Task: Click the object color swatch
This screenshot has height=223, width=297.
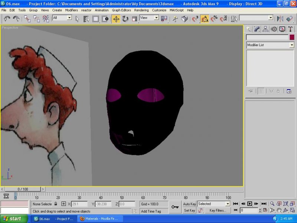Action: tap(292, 37)
